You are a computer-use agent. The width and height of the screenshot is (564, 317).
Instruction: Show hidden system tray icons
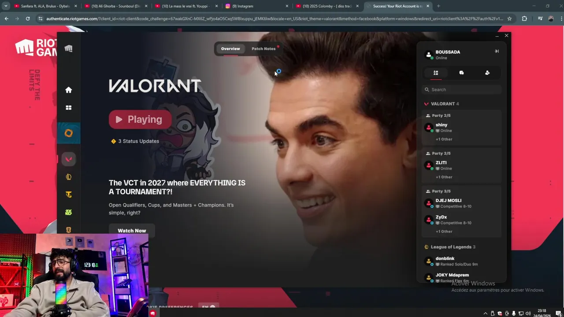(486, 313)
